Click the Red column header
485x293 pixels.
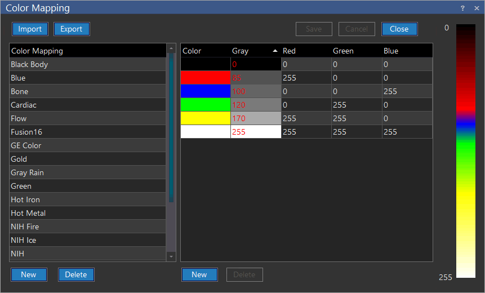(x=305, y=51)
